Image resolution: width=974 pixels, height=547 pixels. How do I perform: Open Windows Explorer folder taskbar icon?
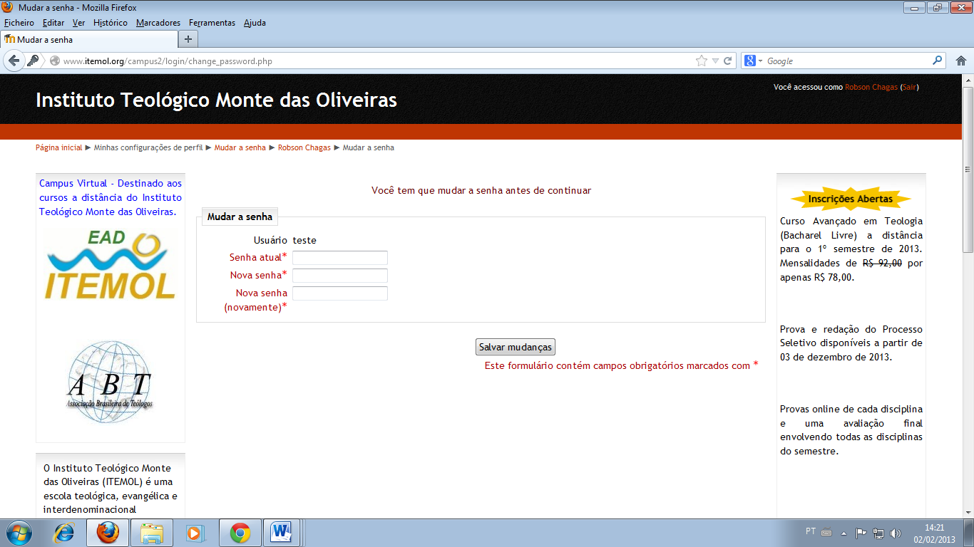(x=152, y=533)
